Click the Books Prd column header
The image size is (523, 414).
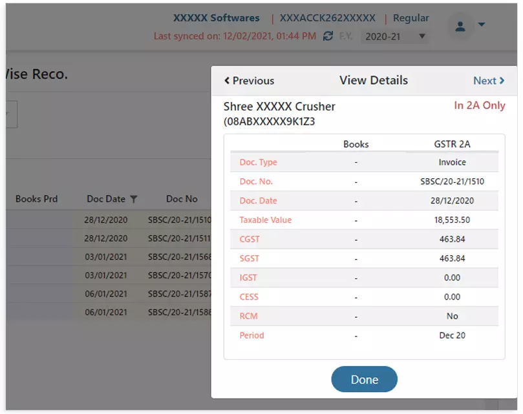point(37,200)
